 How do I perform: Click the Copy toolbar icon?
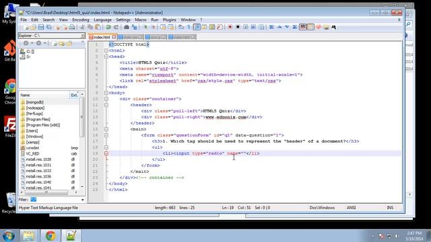tap(90, 27)
